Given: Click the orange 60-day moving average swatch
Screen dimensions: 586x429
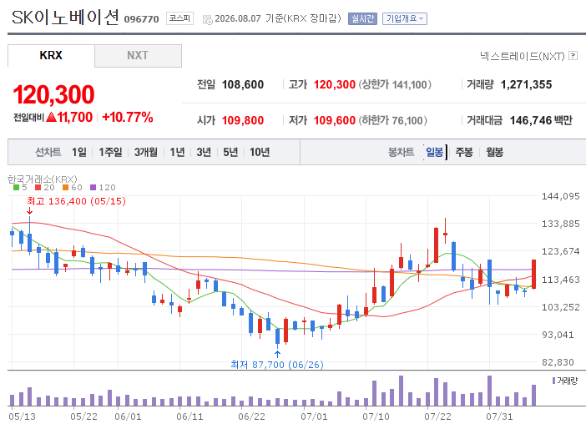Looking at the screenshot, I should tap(65, 188).
